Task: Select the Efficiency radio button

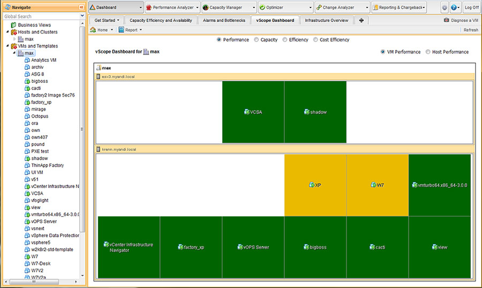Action: click(285, 40)
